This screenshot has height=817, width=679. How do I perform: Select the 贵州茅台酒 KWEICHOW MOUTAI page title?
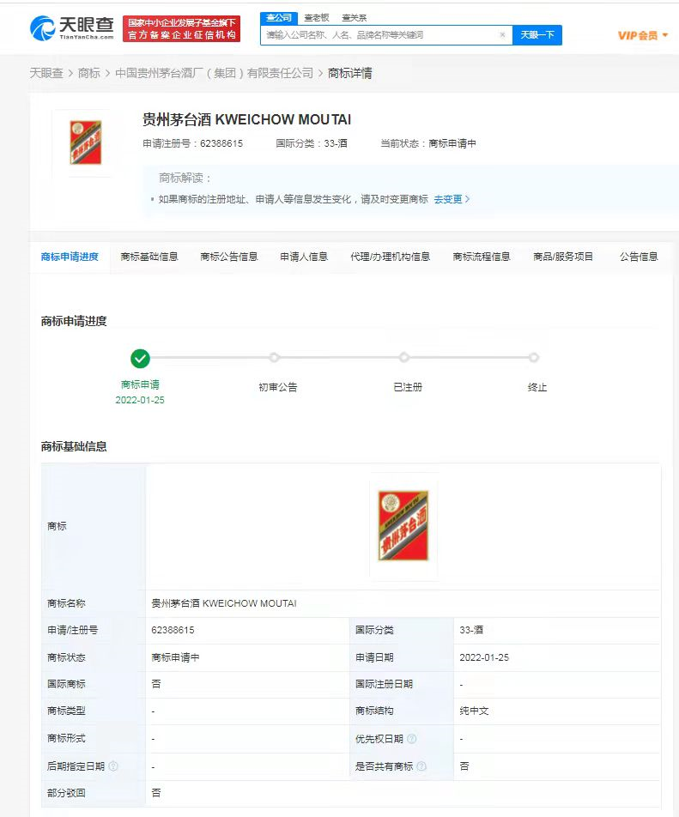pos(247,120)
